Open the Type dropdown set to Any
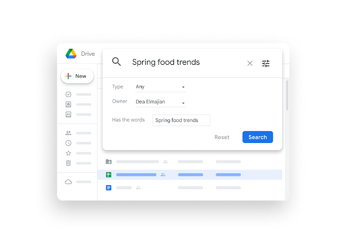The image size is (341, 251). 161,87
